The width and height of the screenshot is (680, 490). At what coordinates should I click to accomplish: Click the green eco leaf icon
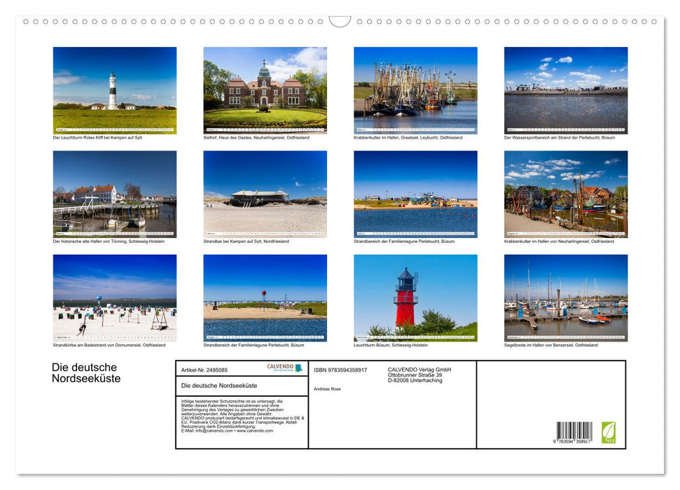pos(608,433)
